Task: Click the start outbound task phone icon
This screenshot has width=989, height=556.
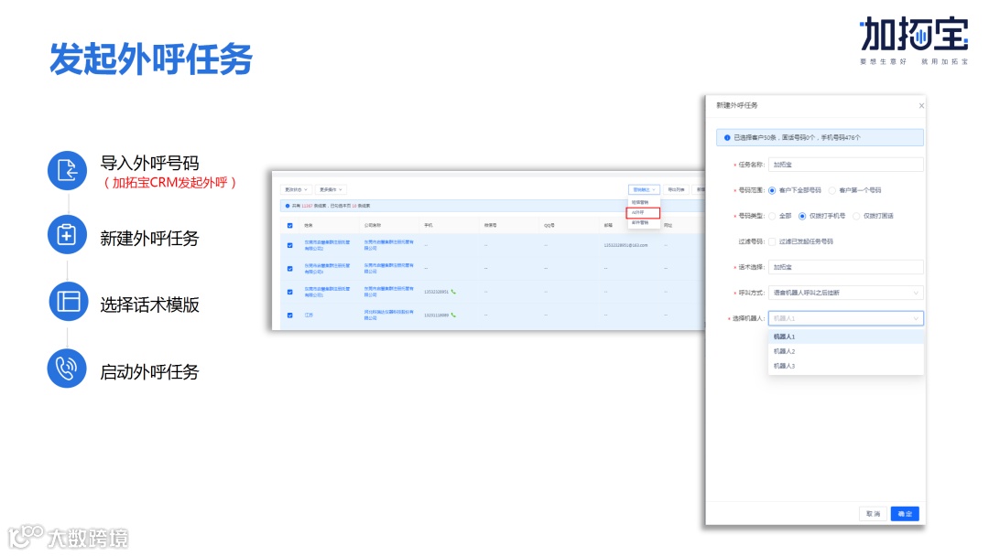Action: (x=67, y=369)
